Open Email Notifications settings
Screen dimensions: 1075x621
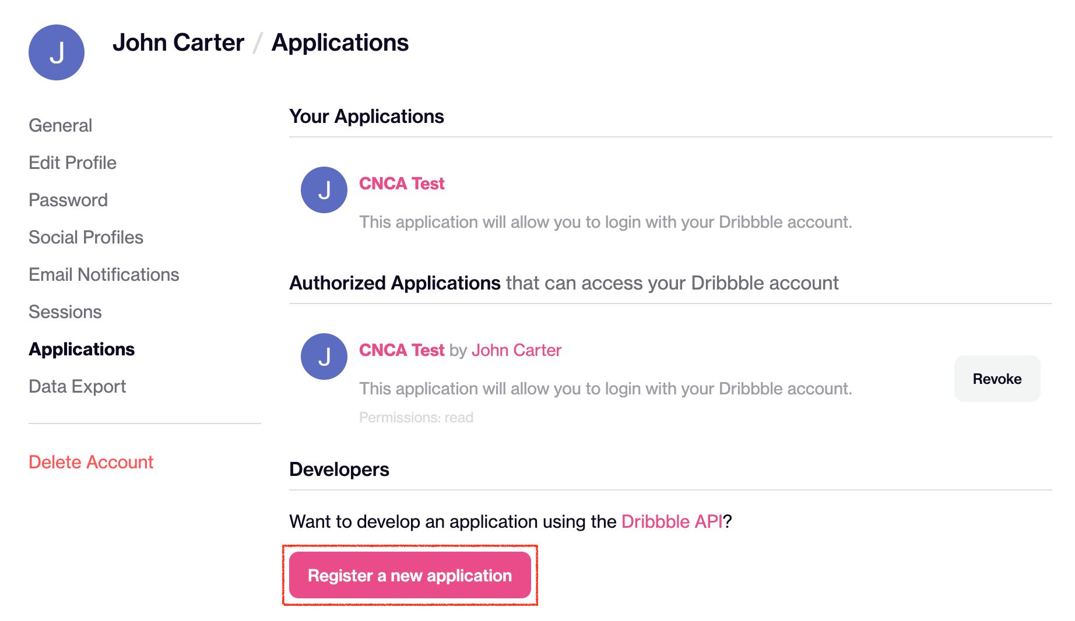point(104,274)
